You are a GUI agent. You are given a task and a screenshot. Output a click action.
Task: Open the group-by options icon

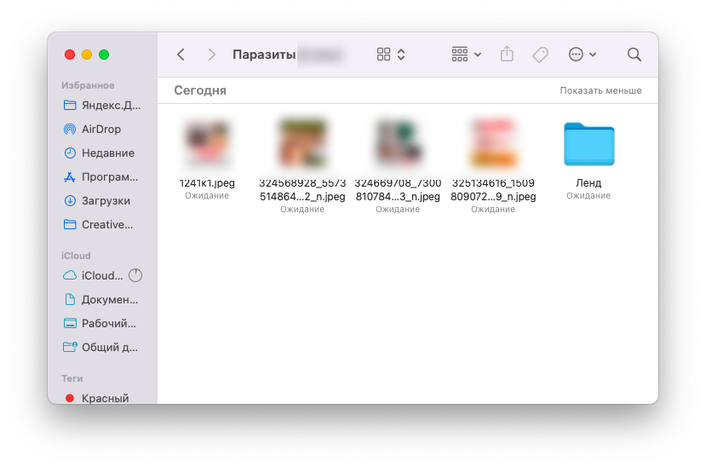point(460,55)
